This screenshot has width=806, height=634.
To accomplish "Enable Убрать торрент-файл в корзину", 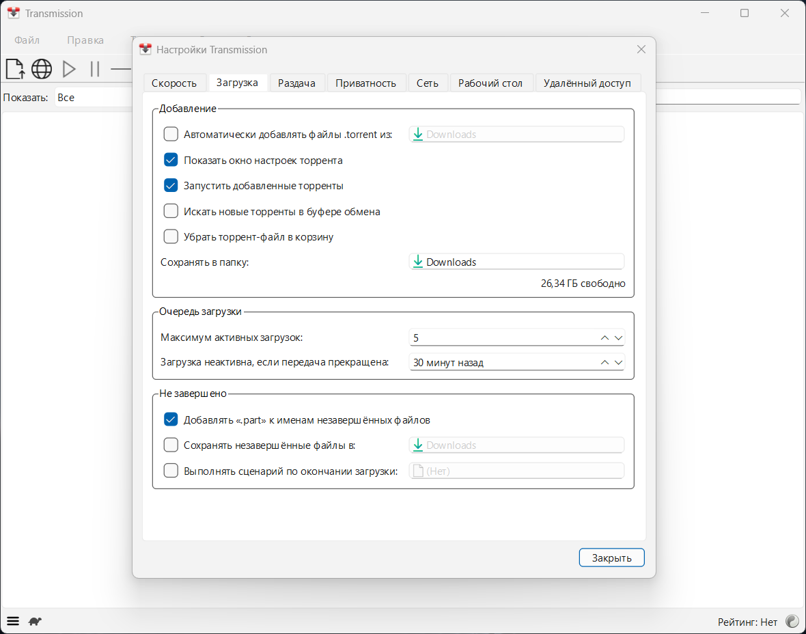I will click(x=171, y=236).
